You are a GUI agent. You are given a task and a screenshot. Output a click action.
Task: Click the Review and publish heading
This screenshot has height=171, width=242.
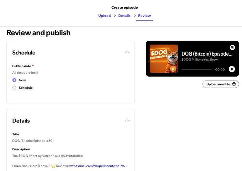pyautogui.click(x=38, y=33)
